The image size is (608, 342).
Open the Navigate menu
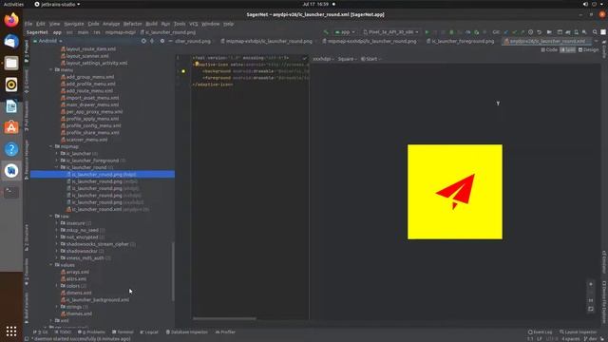[74, 24]
